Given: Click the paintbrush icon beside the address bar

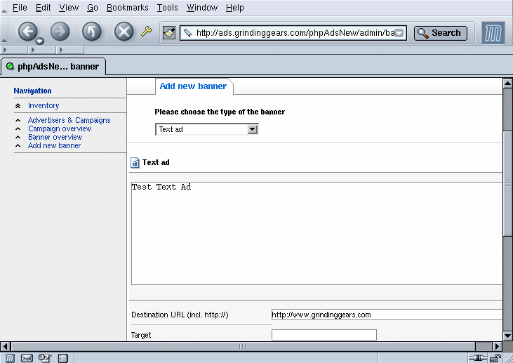Looking at the screenshot, I should (x=169, y=33).
